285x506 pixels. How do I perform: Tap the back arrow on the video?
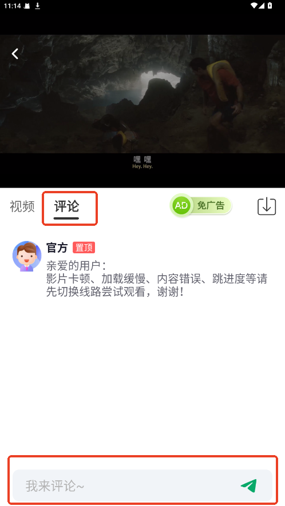(x=15, y=54)
